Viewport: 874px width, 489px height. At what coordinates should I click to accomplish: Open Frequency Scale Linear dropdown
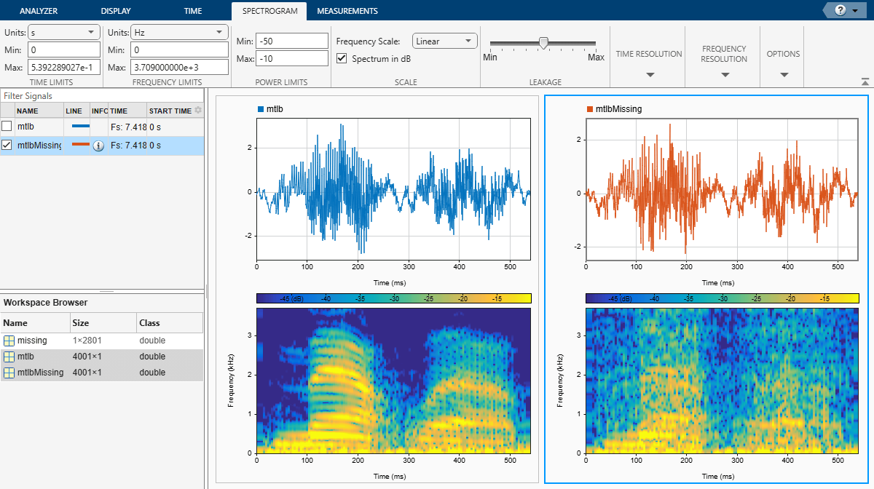(444, 41)
